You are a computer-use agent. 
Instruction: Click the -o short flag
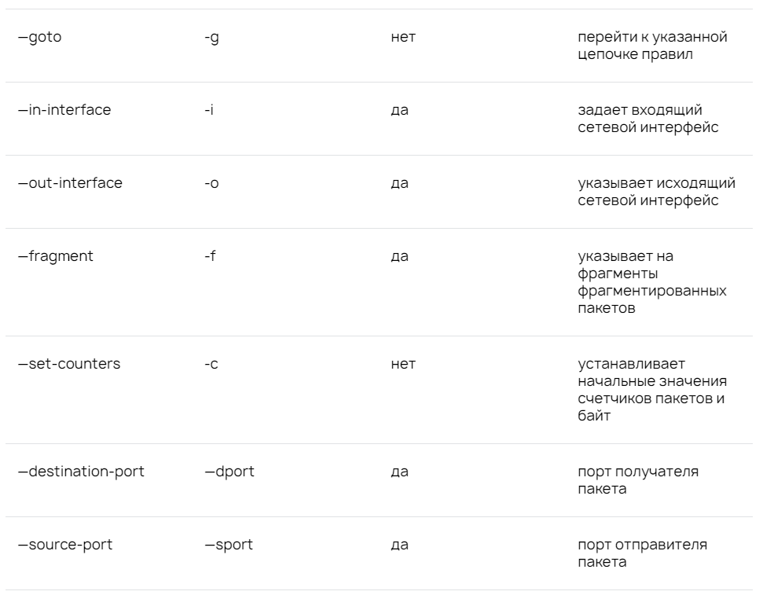click(211, 183)
